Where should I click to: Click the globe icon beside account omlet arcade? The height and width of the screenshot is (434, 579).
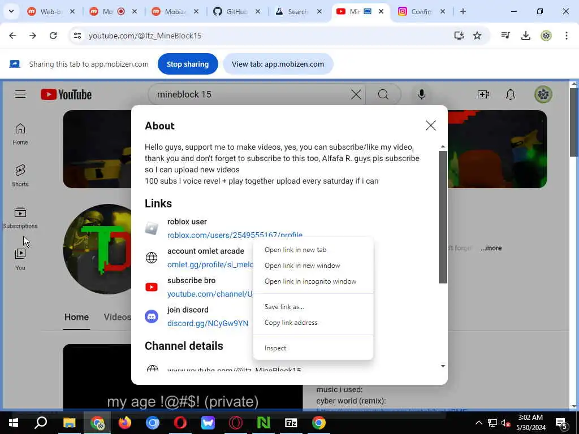[x=152, y=258]
